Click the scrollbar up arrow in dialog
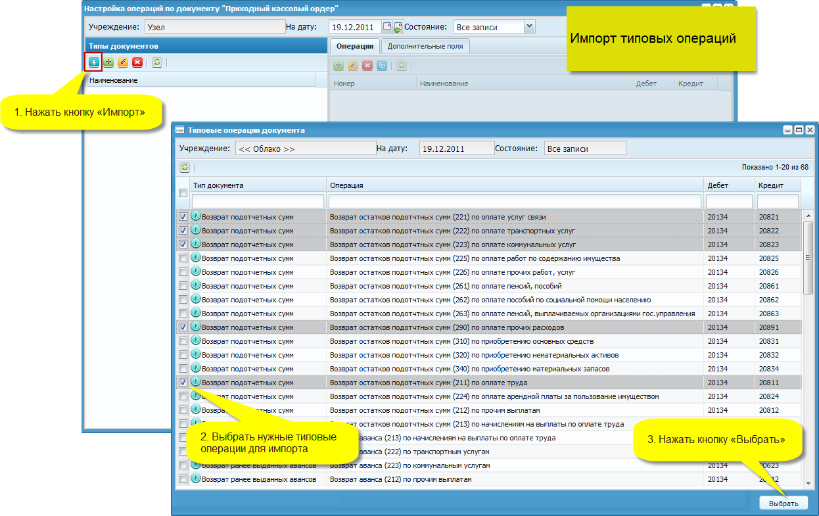The image size is (819, 516). [808, 216]
